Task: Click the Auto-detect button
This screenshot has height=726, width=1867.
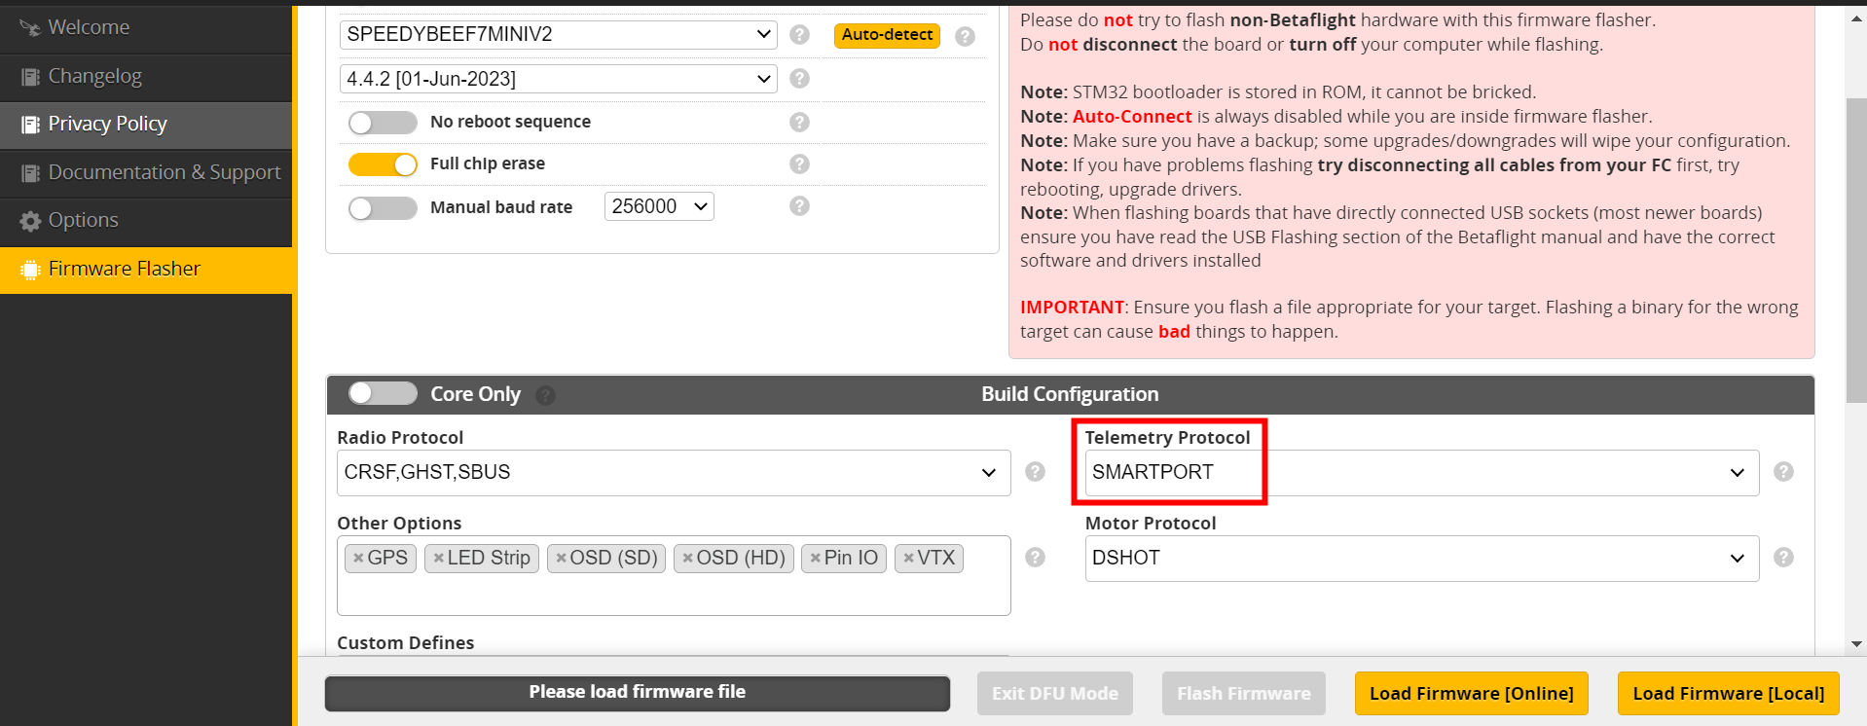Action: [x=887, y=35]
